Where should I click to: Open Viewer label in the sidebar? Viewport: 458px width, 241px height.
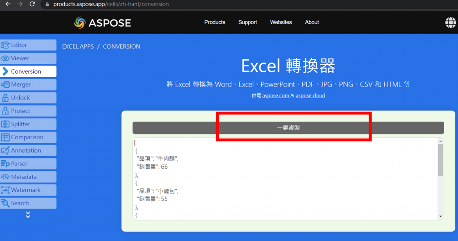coord(20,58)
